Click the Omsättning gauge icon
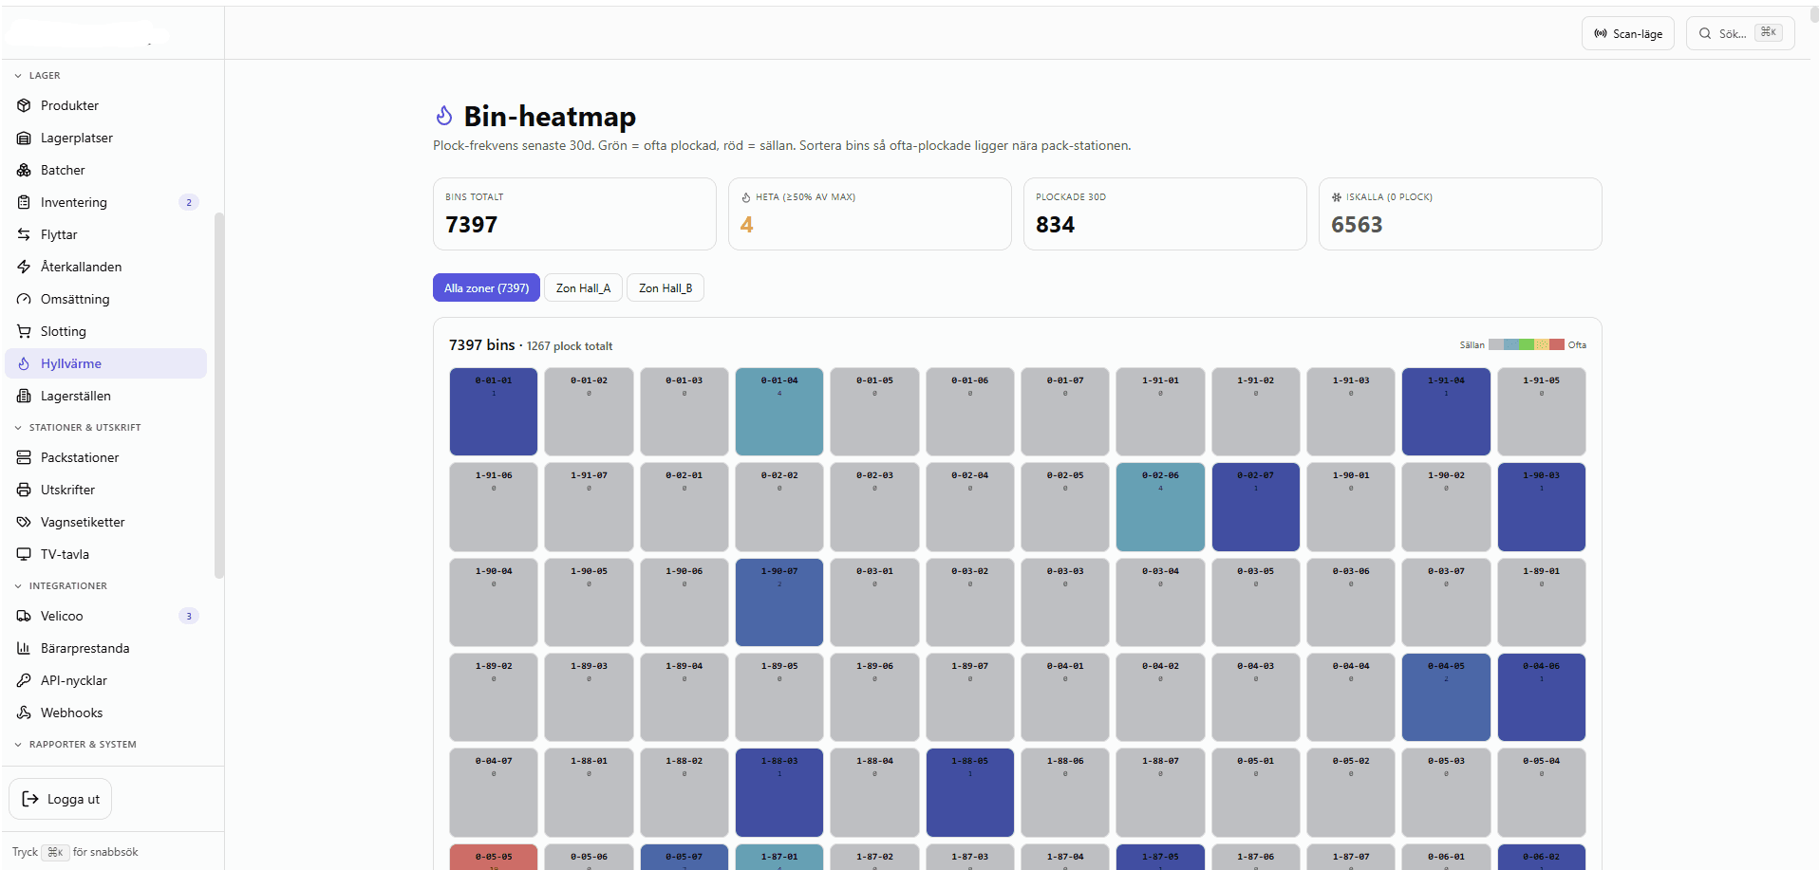The width and height of the screenshot is (1819, 870). point(24,299)
